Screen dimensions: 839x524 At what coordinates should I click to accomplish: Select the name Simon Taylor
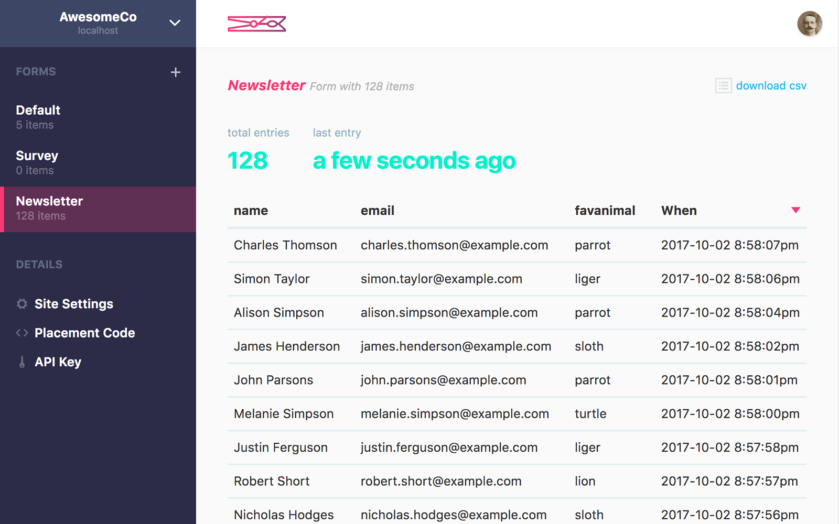click(x=272, y=279)
